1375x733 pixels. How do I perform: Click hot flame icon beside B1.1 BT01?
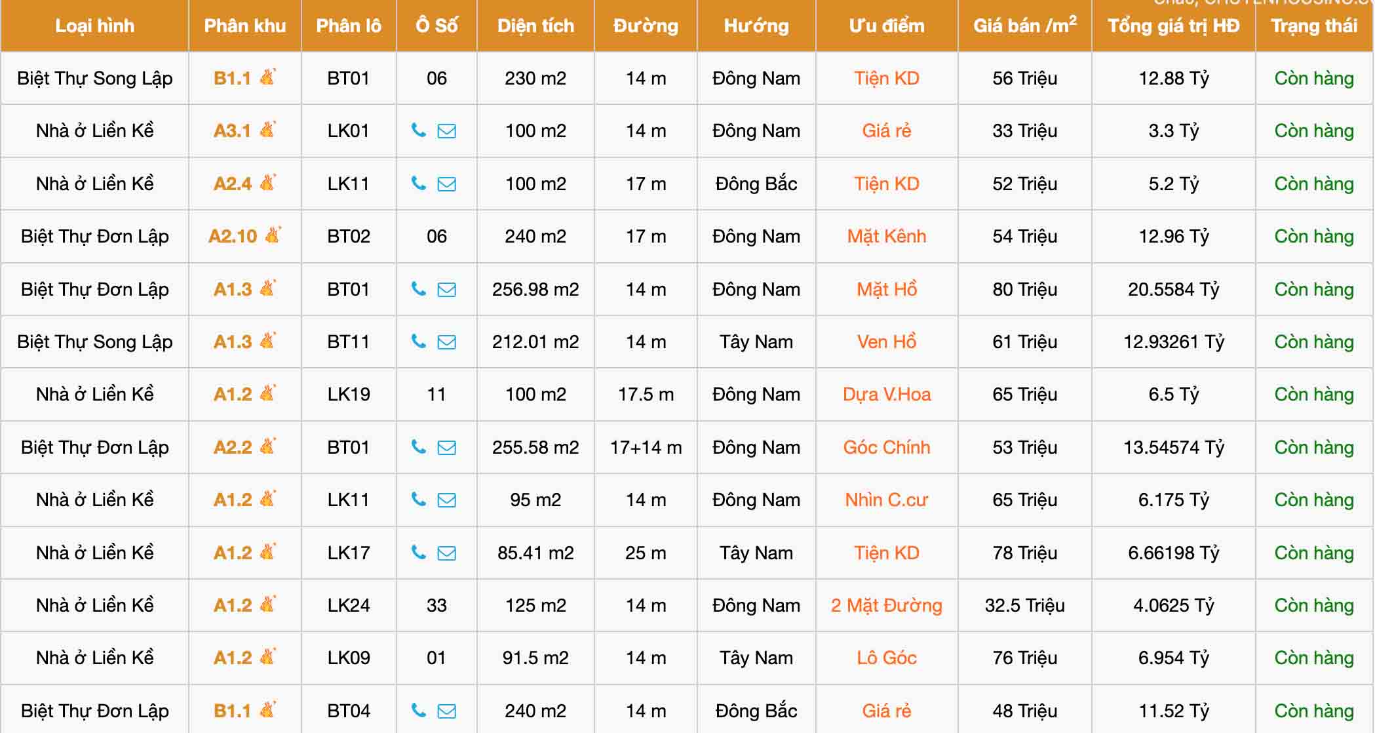tap(267, 77)
